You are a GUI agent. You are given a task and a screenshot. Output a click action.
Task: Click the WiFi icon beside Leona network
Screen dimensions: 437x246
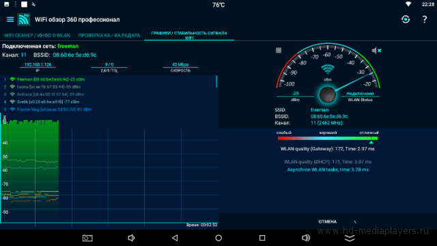[x=12, y=87]
